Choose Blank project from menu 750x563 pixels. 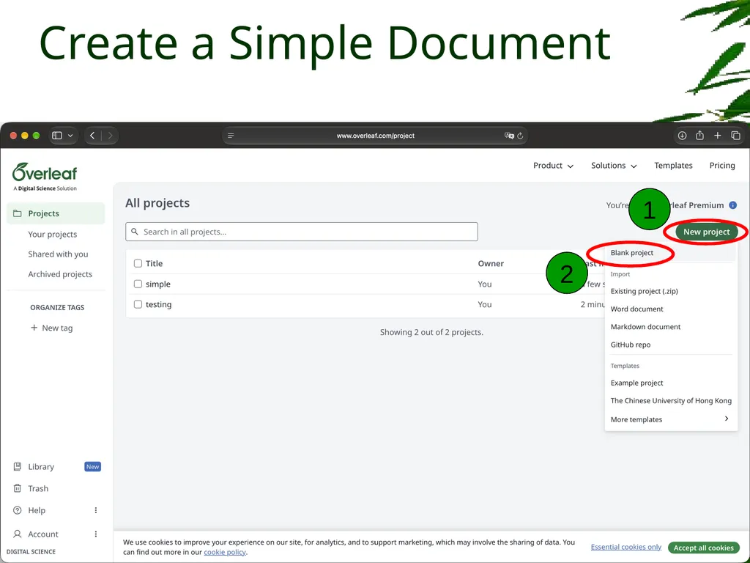pyautogui.click(x=631, y=253)
